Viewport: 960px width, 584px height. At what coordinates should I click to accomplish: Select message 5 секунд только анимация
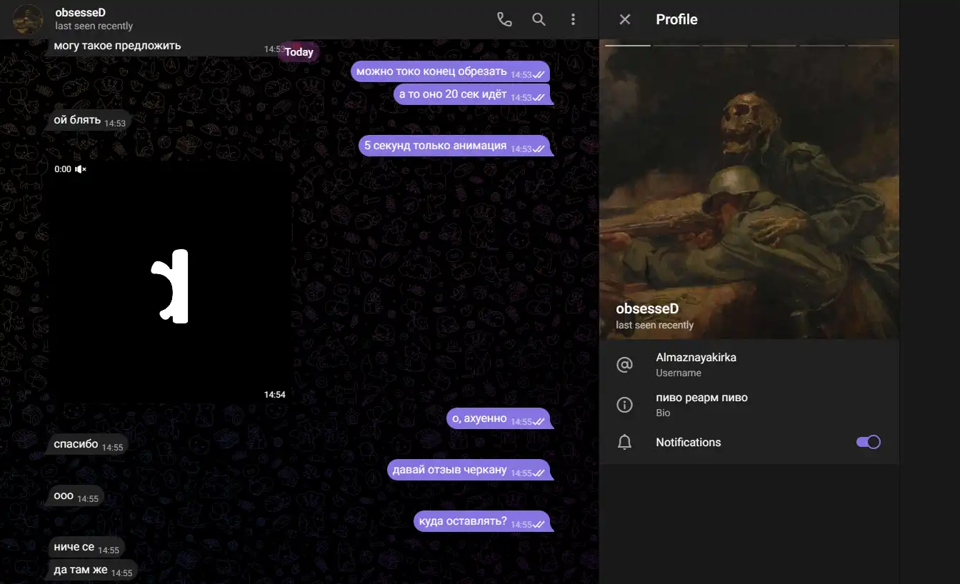click(x=454, y=146)
